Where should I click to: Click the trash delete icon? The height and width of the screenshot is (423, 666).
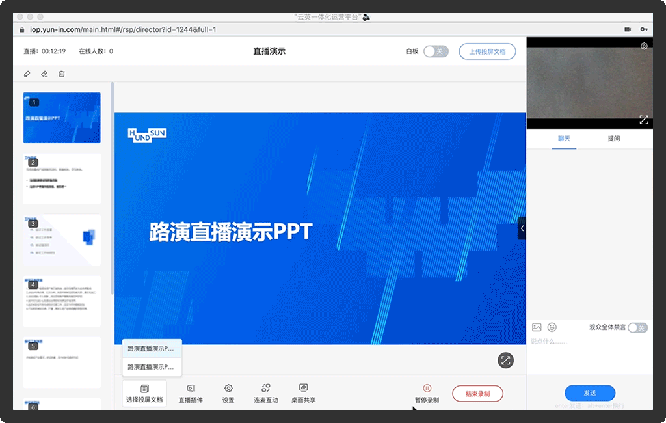coord(62,74)
